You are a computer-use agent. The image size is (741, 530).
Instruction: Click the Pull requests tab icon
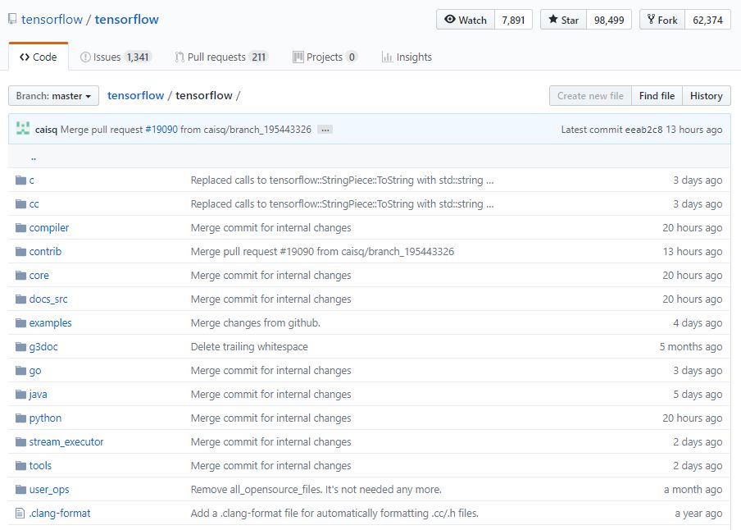(180, 57)
